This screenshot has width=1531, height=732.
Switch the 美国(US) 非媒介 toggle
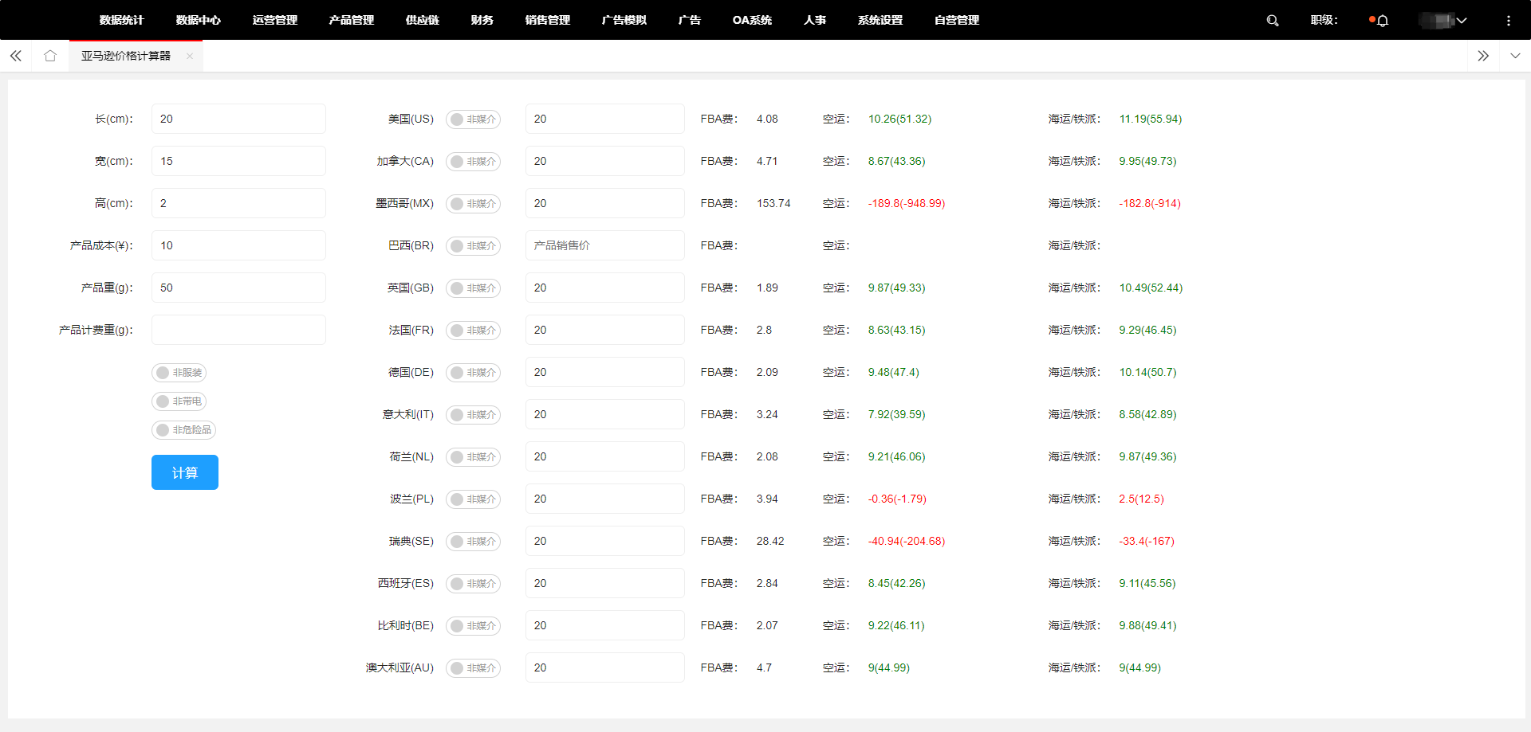point(473,119)
